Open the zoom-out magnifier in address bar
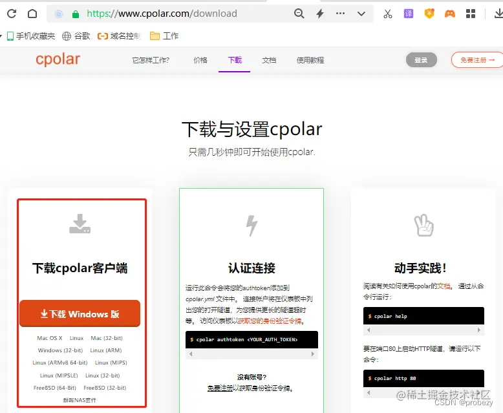This screenshot has width=503, height=413. click(299, 14)
